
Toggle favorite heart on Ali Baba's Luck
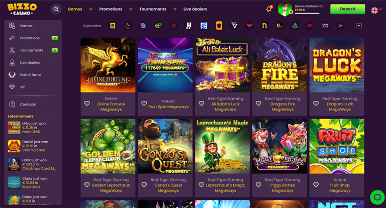click(202, 103)
